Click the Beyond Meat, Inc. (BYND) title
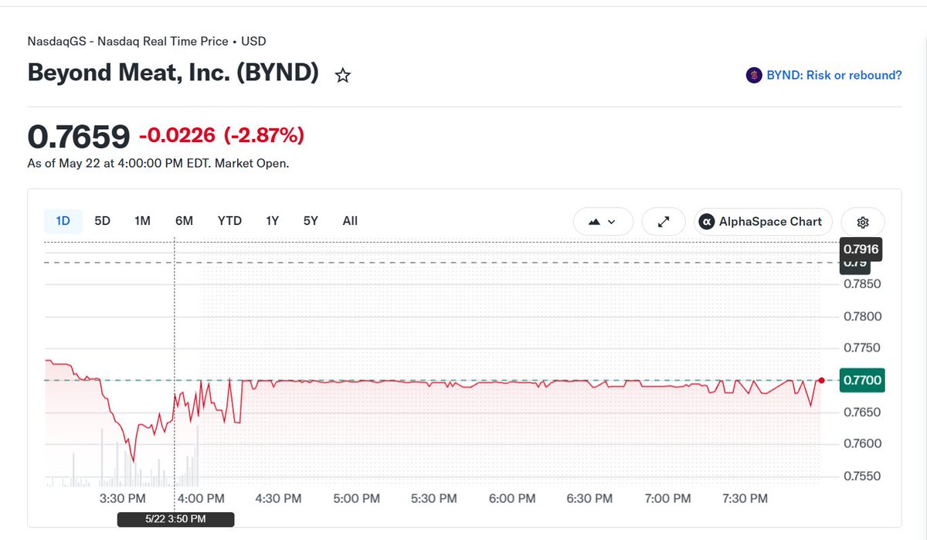The image size is (927, 540). (x=173, y=72)
